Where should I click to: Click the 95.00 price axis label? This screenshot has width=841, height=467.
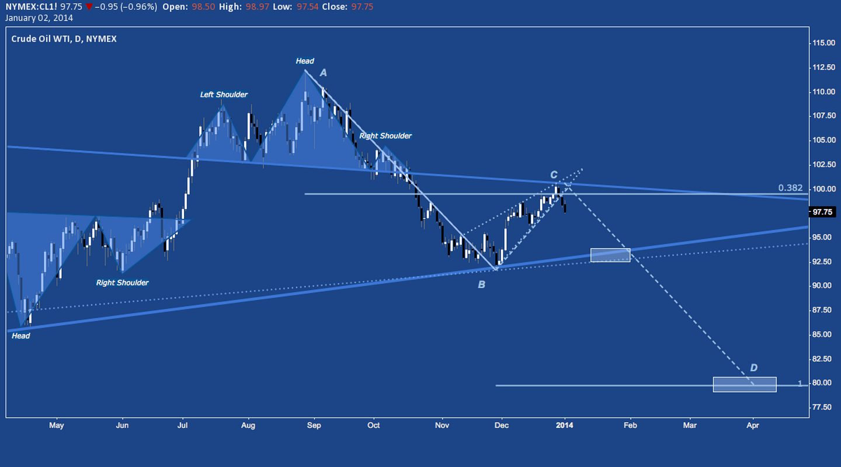tap(823, 237)
